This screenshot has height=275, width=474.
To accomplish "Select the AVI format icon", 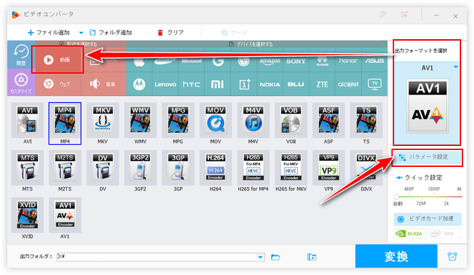I will (x=27, y=120).
